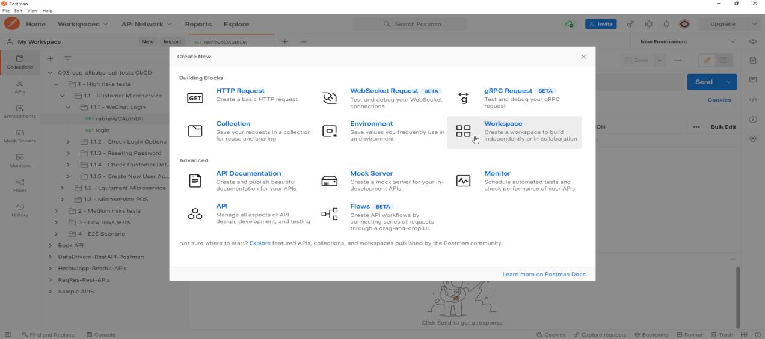Open Environments in the left sidebar
Viewport: 765px width, 339px height.
tap(20, 111)
